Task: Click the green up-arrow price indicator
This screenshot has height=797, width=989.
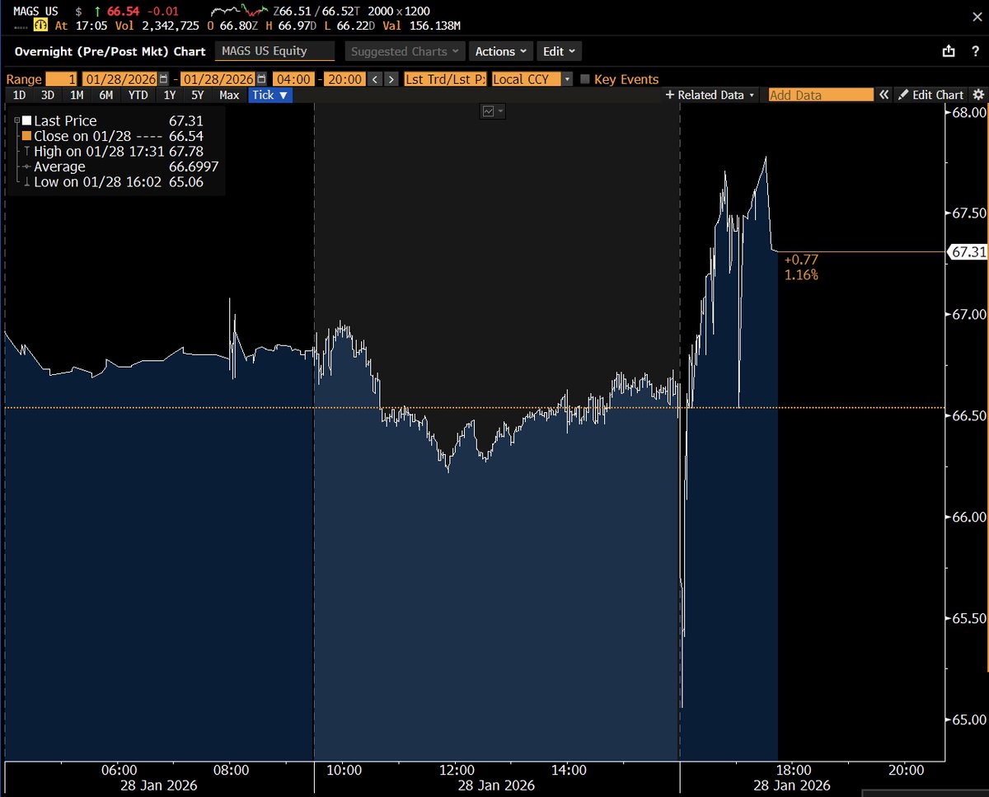Action: [x=99, y=12]
